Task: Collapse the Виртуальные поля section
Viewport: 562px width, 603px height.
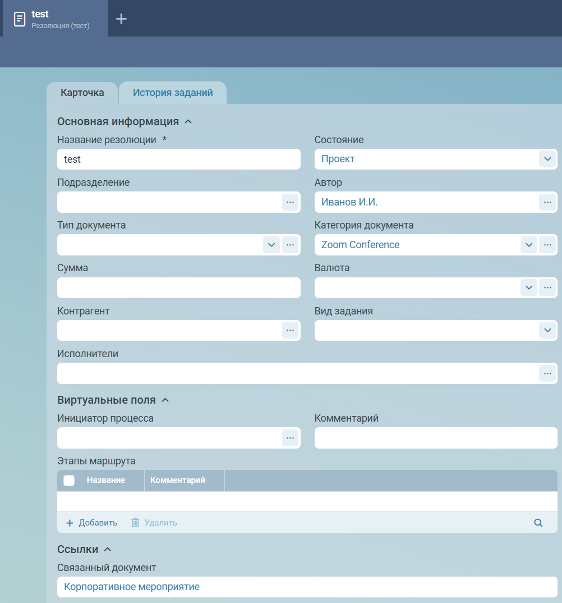Action: [x=165, y=400]
